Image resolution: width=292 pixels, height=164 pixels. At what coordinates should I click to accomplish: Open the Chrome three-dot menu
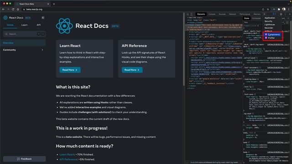tap(289, 9)
